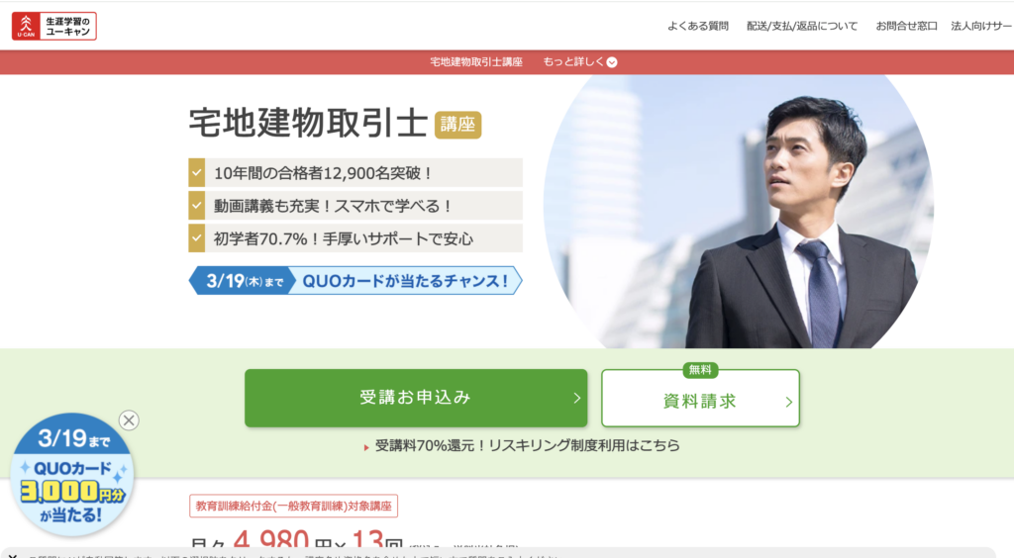Click the down chevron icon next to もっと詳しく

point(612,62)
